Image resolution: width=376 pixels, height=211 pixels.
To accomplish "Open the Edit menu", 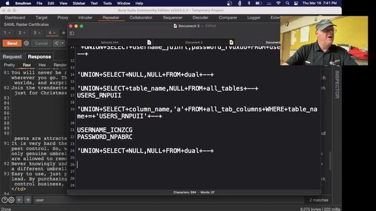I will coord(51,4).
